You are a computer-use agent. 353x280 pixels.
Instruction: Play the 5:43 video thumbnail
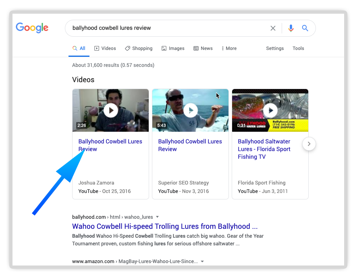click(190, 110)
